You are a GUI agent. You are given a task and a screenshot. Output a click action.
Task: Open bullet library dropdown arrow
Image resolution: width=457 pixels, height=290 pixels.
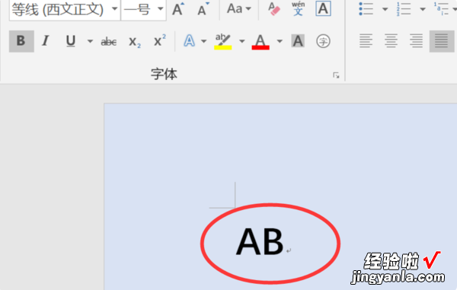click(385, 9)
